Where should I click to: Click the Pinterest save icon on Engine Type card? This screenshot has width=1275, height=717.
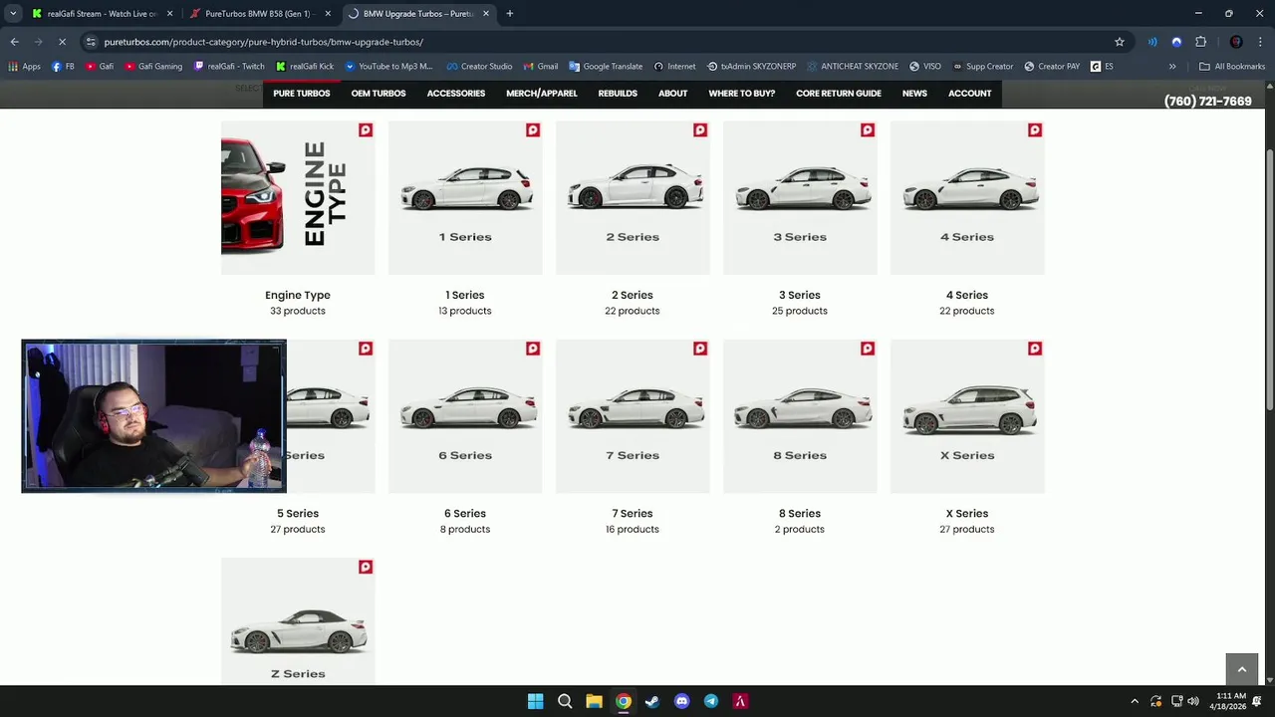(x=366, y=130)
